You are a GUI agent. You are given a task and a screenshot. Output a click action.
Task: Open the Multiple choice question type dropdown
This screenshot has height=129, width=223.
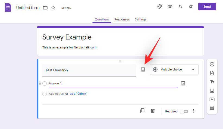(174, 69)
